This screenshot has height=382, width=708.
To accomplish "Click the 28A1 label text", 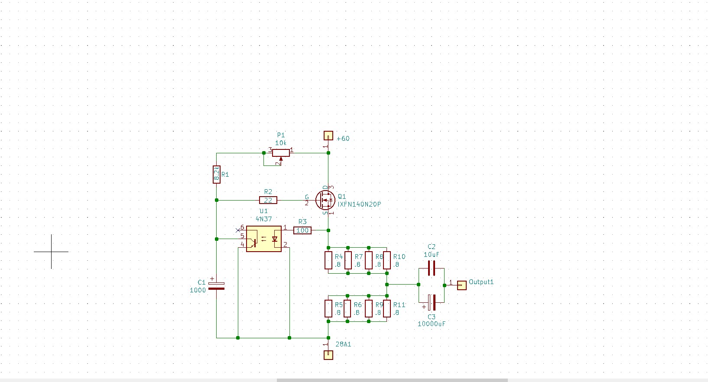I will pos(344,344).
